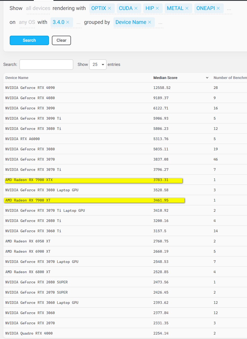Remove the Device Name grouping tag

(x=150, y=22)
